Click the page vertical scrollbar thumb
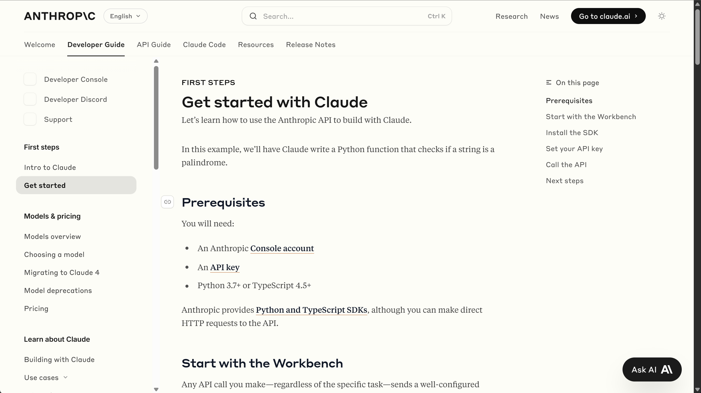The height and width of the screenshot is (393, 701). pyautogui.click(x=697, y=37)
